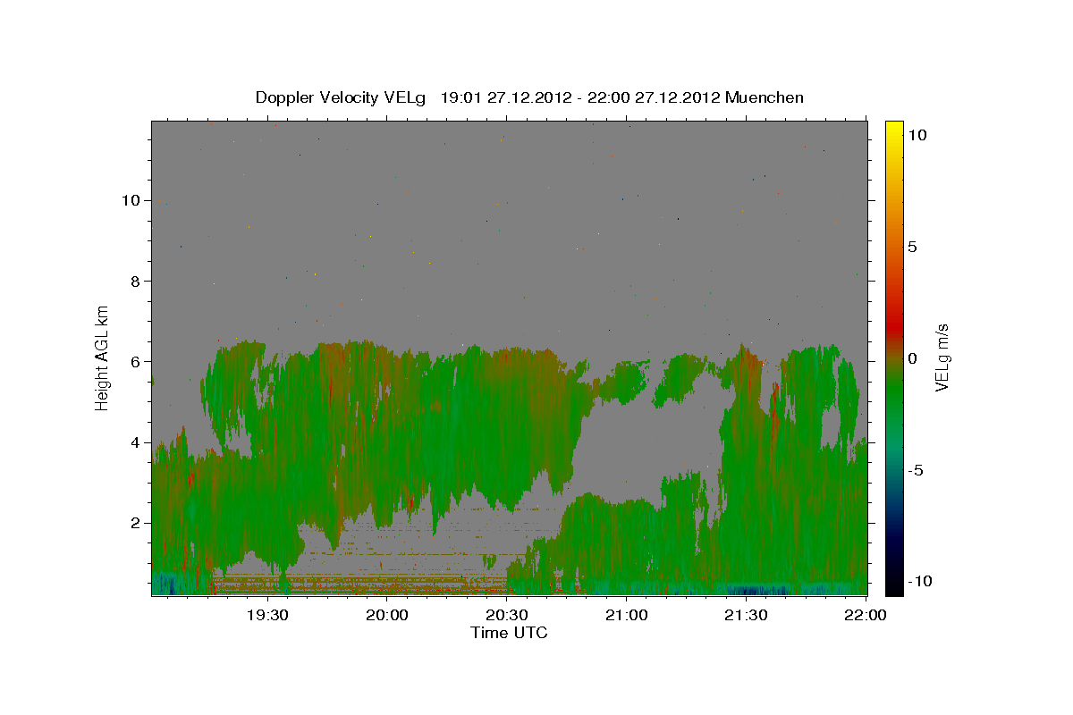Image resolution: width=1073 pixels, height=715 pixels.
Task: Click the 19:30 time tick label
Action: pyautogui.click(x=267, y=615)
